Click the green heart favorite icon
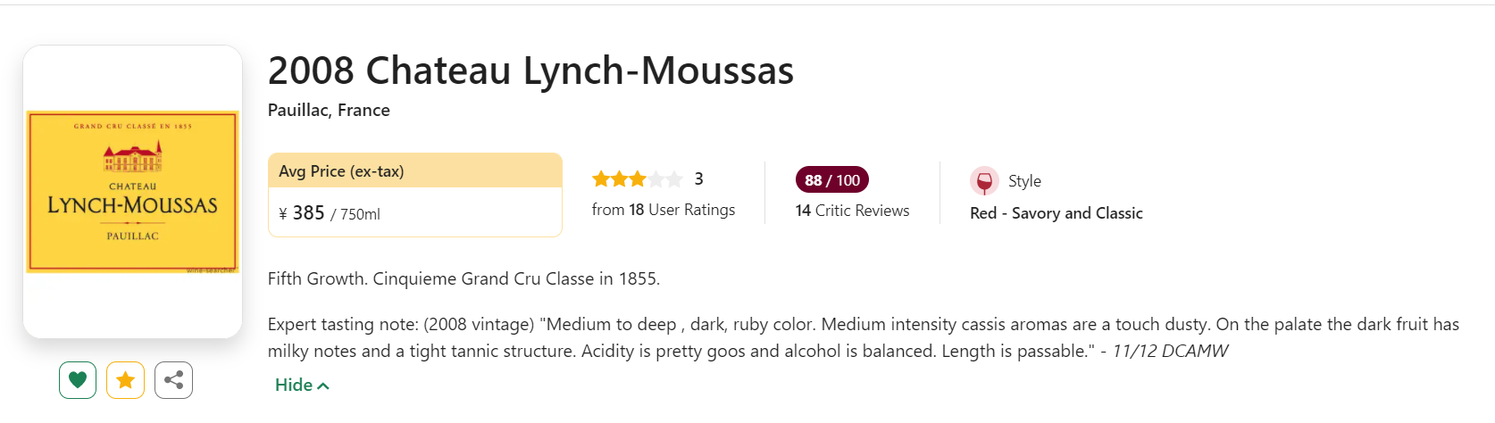The width and height of the screenshot is (1495, 423). (x=78, y=380)
